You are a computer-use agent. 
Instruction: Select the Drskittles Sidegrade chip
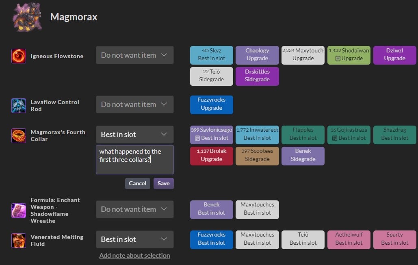[257, 76]
